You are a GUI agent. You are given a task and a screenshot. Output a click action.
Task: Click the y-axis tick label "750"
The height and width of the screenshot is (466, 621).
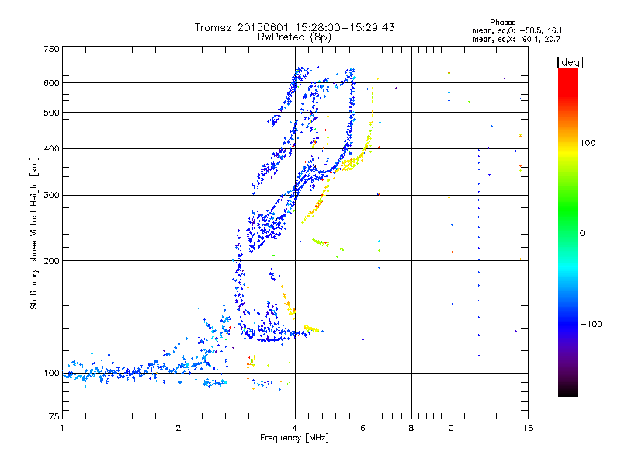point(51,49)
